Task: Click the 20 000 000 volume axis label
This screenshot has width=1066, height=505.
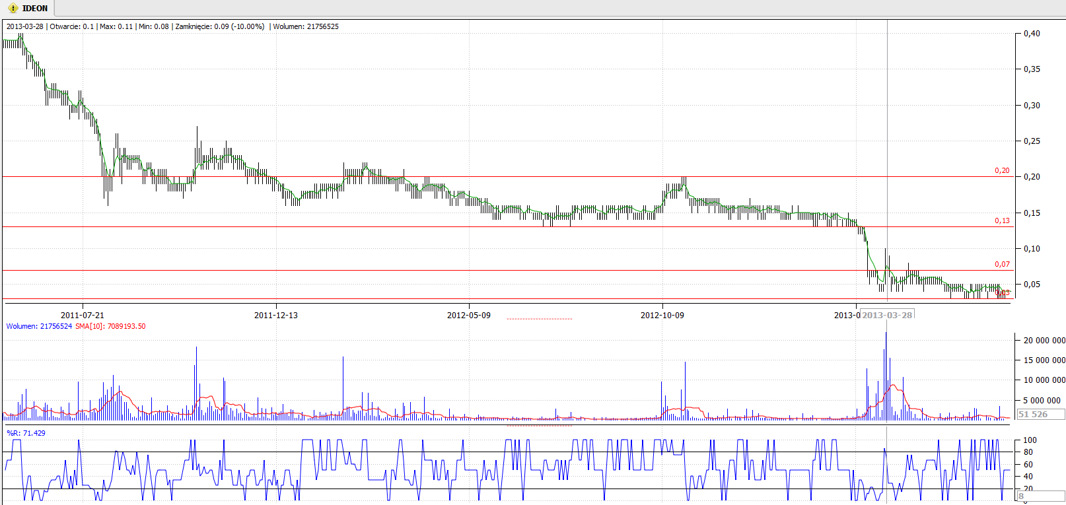Action: point(1044,341)
